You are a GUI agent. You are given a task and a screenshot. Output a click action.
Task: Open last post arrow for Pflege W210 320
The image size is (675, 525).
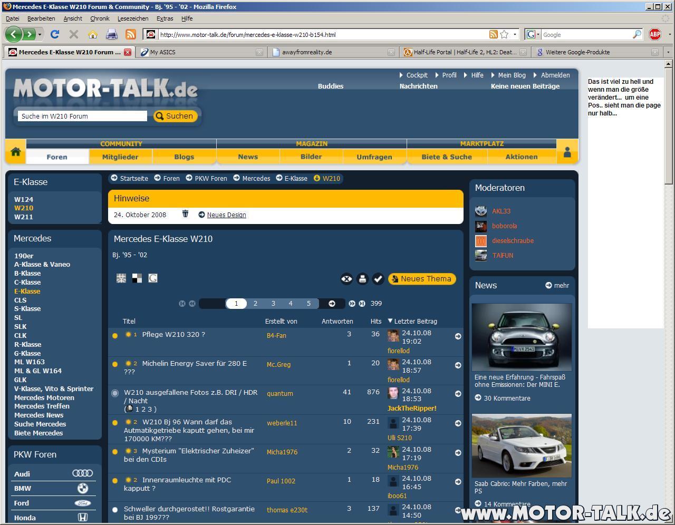pyautogui.click(x=458, y=336)
